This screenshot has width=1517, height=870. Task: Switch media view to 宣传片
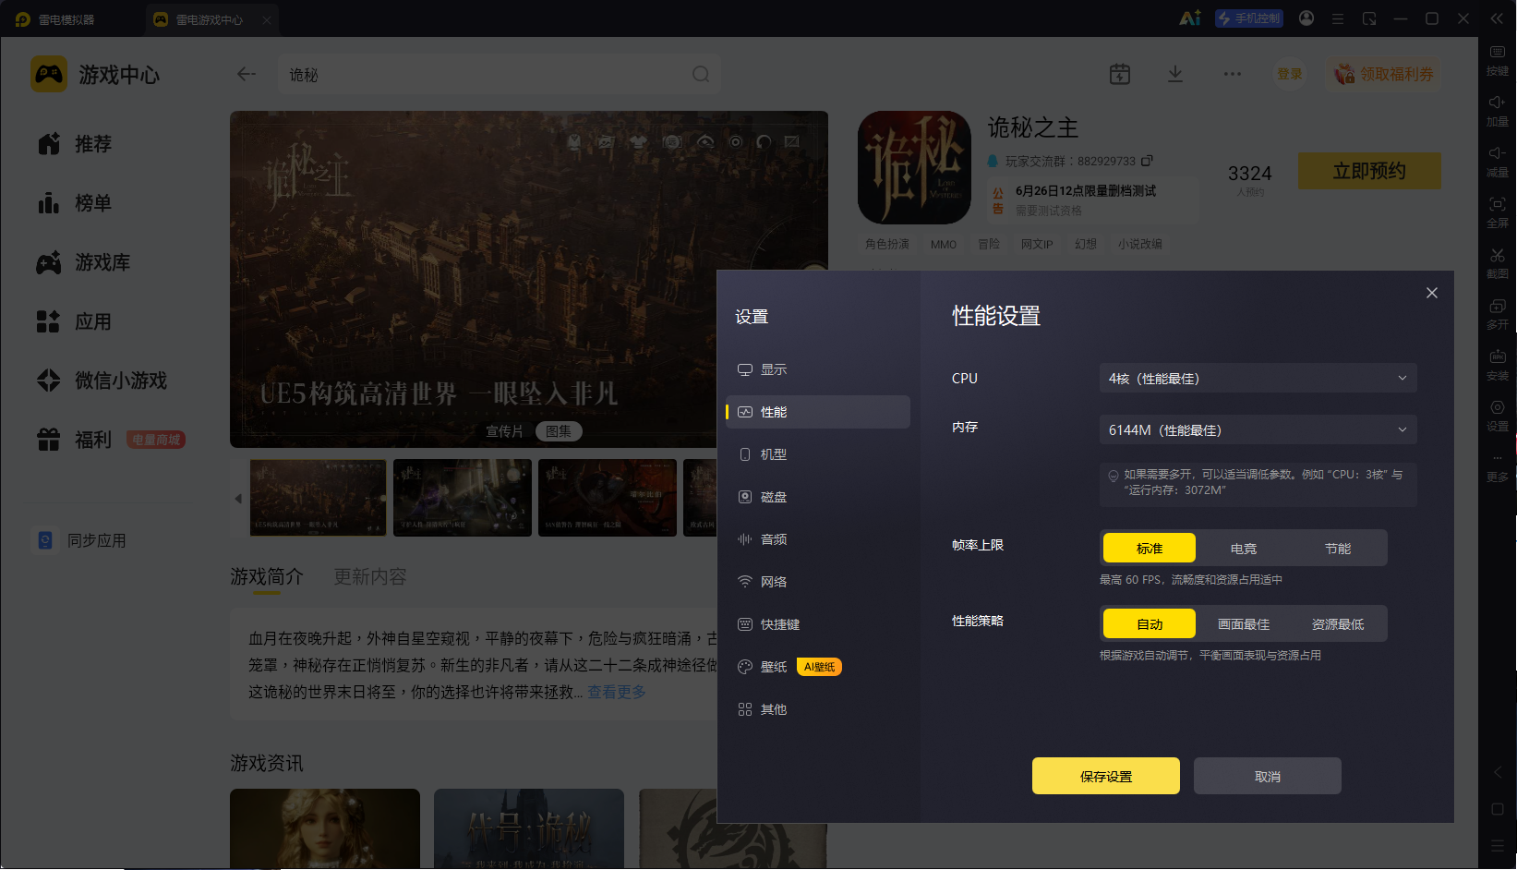click(x=504, y=431)
